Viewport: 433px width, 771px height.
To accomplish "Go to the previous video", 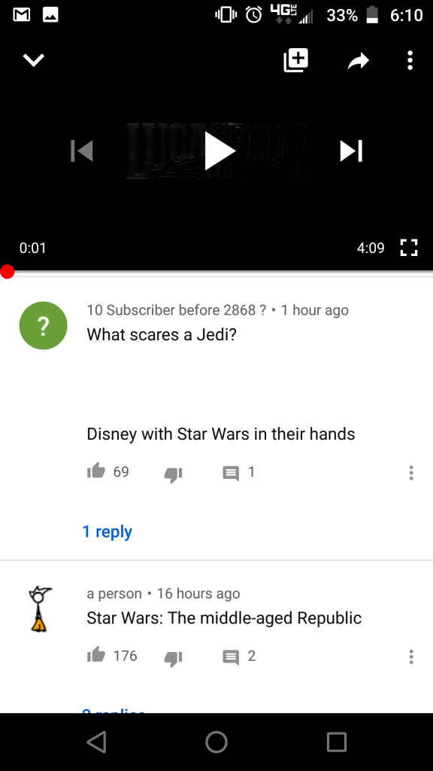I will [81, 151].
